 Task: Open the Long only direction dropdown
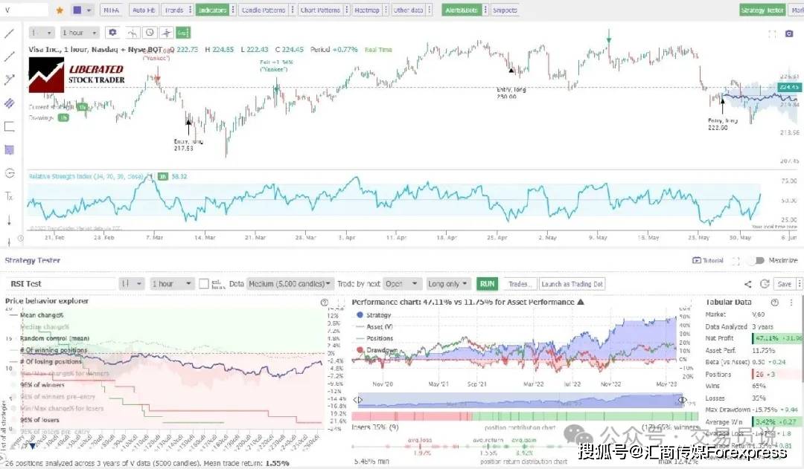tap(448, 284)
